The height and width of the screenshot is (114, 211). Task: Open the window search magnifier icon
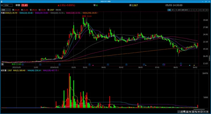pos(184,112)
